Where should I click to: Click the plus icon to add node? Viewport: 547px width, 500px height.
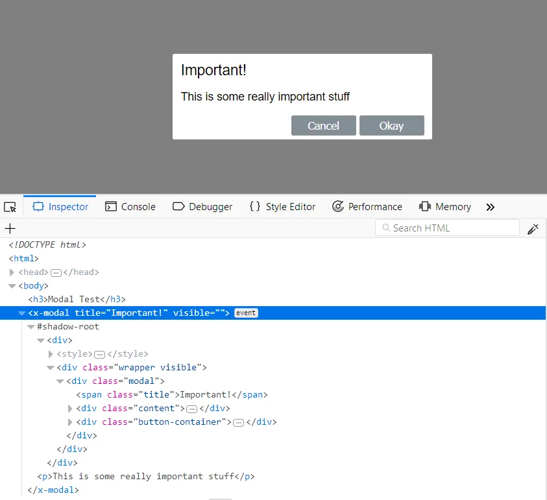(x=10, y=228)
